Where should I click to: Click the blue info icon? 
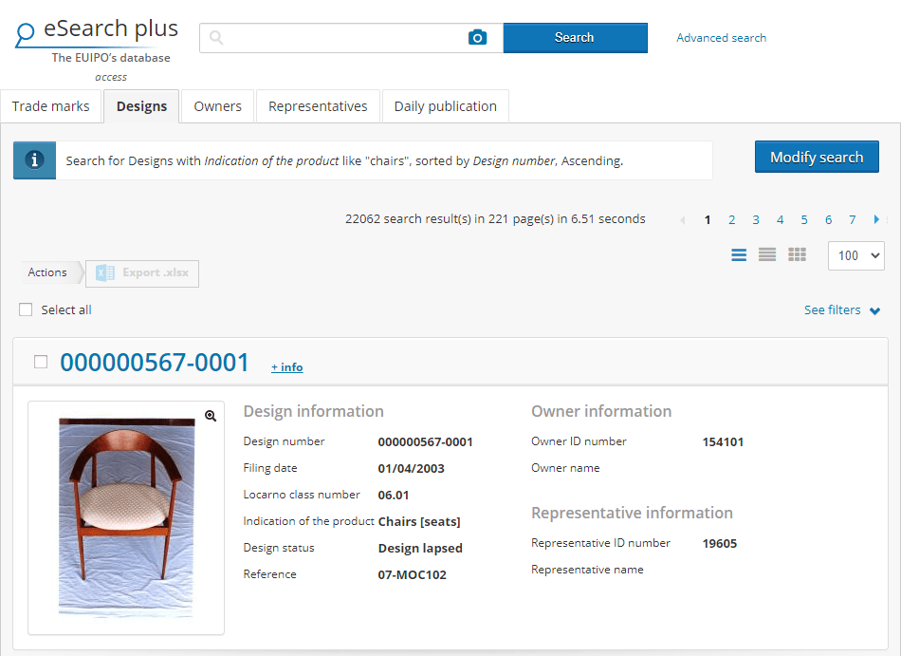34,159
